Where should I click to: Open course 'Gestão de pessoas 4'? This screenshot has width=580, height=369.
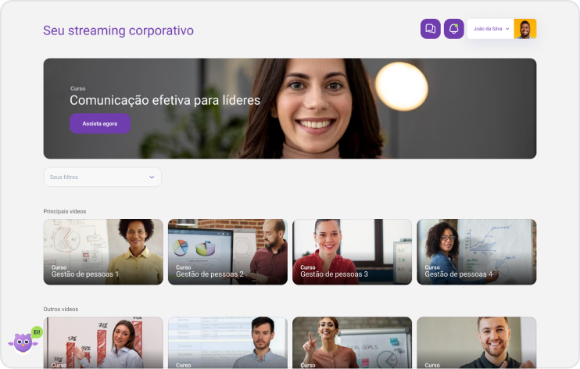tap(477, 252)
